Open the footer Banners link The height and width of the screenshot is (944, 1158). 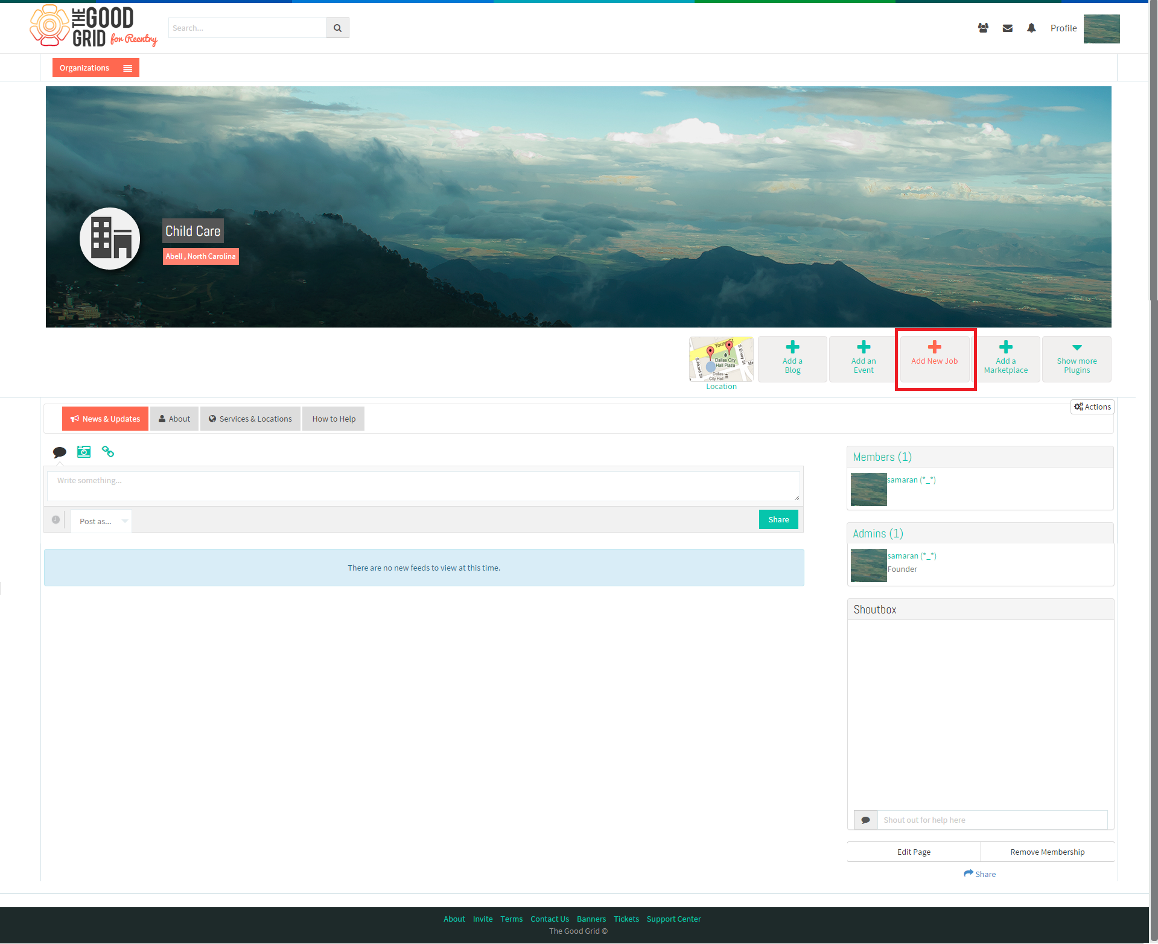(591, 919)
